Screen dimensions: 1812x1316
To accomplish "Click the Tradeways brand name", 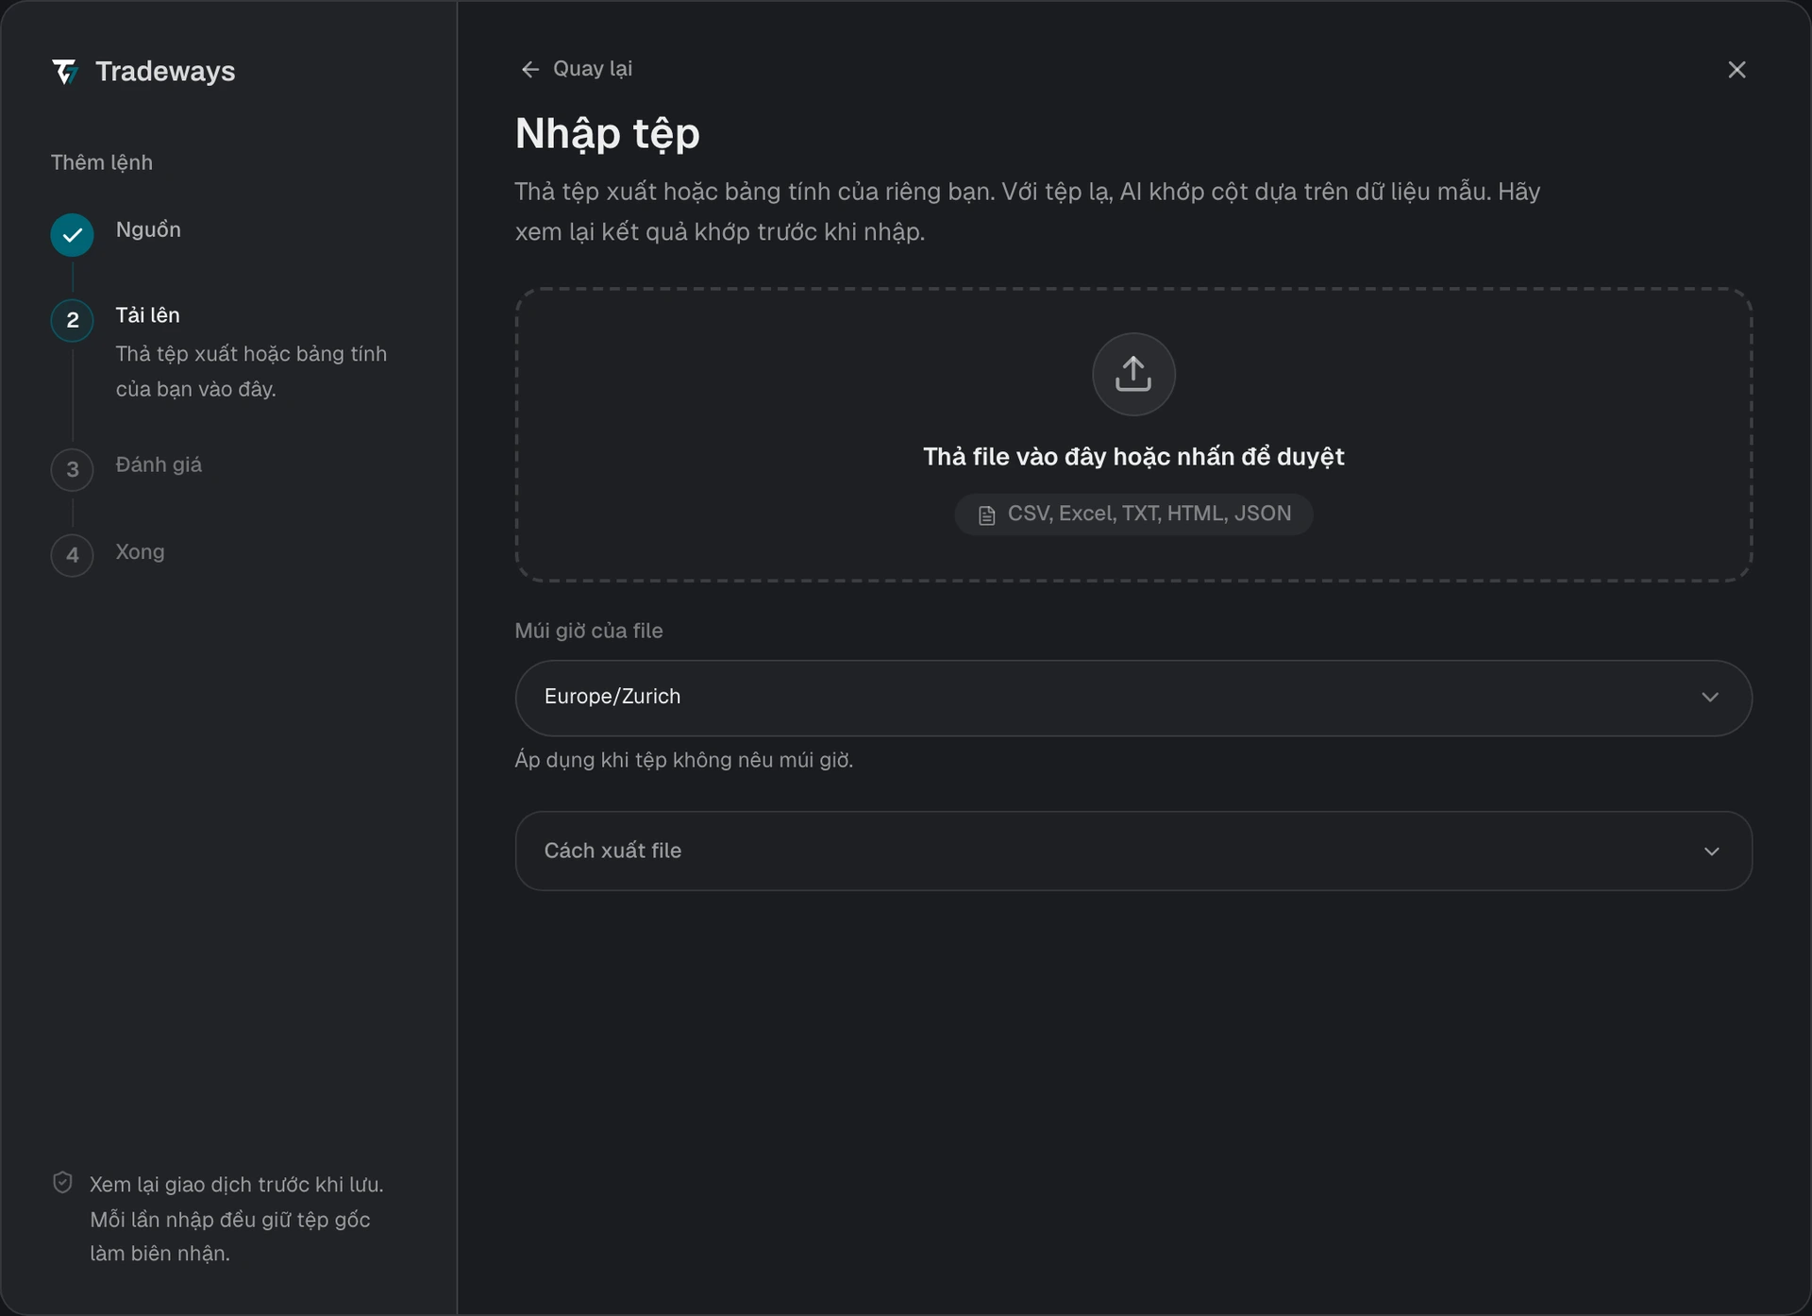I will tap(165, 71).
